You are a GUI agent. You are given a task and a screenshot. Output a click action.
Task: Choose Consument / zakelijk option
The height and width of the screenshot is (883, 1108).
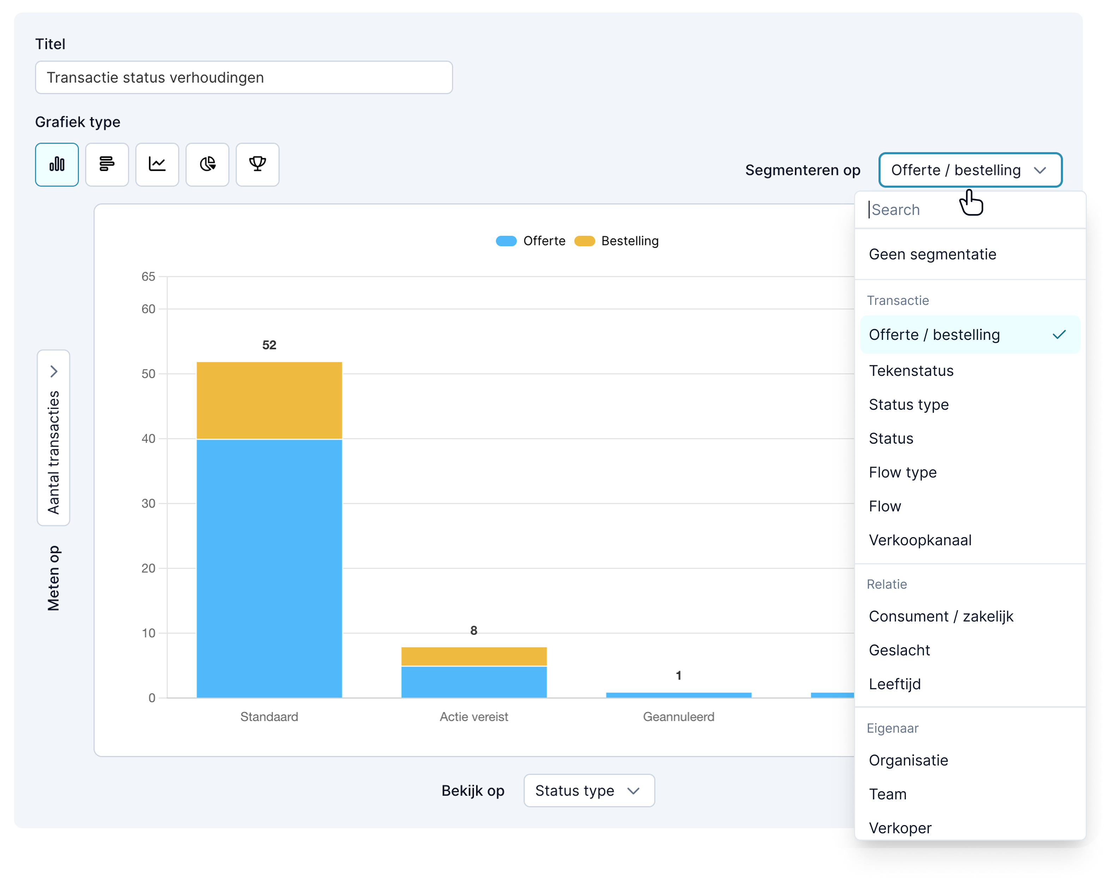click(x=940, y=616)
